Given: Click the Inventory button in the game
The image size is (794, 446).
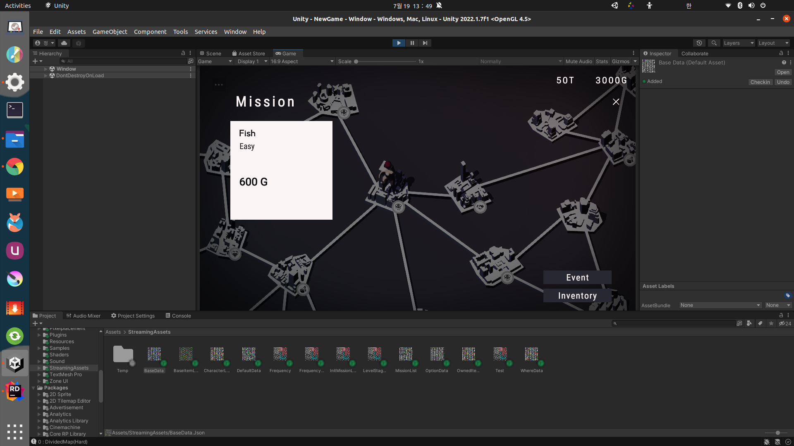Looking at the screenshot, I should tap(577, 296).
